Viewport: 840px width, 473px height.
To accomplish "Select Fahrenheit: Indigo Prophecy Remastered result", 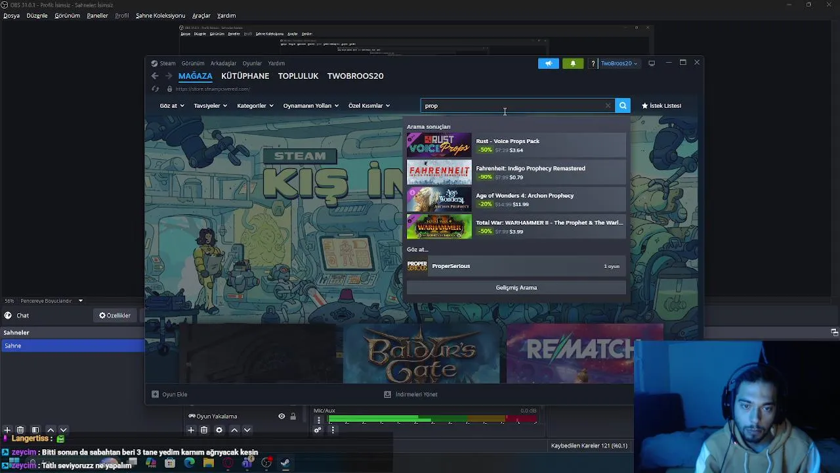I will pyautogui.click(x=516, y=172).
